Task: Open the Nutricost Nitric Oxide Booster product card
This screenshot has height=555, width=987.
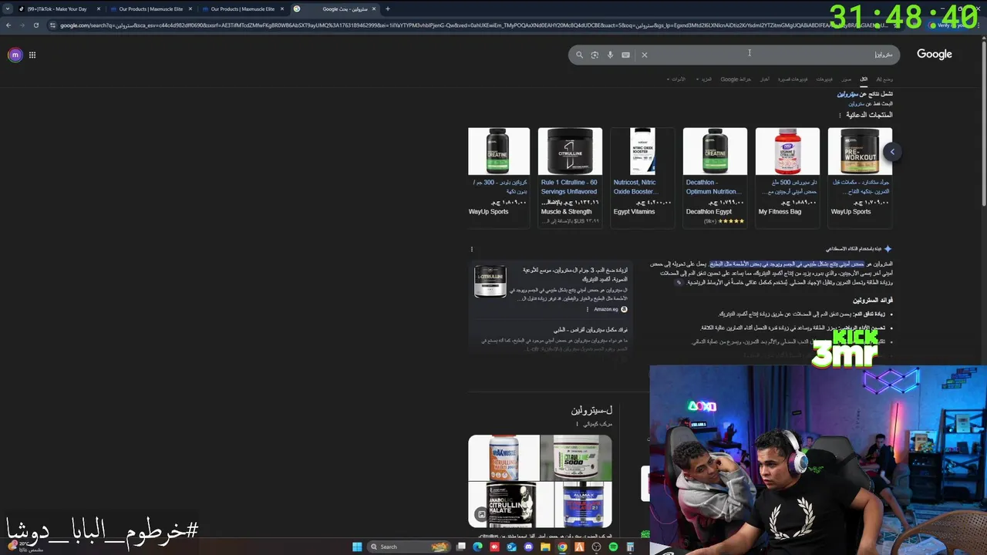Action: pos(642,178)
